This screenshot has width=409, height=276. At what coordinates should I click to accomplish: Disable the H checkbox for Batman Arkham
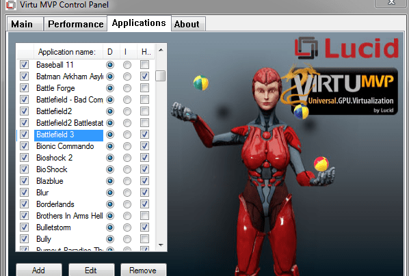click(x=144, y=77)
